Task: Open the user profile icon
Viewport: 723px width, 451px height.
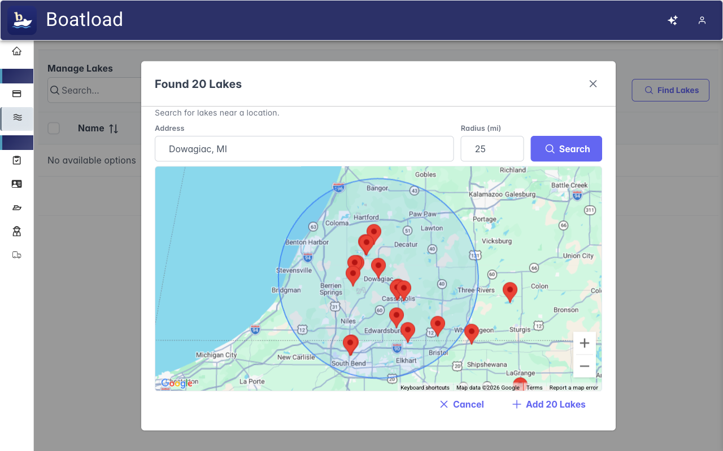Action: coord(702,20)
